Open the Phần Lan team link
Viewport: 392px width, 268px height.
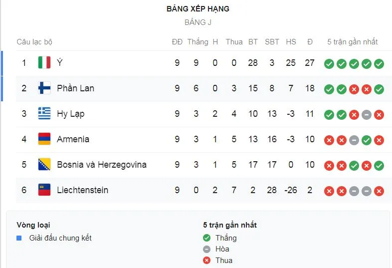point(75,88)
